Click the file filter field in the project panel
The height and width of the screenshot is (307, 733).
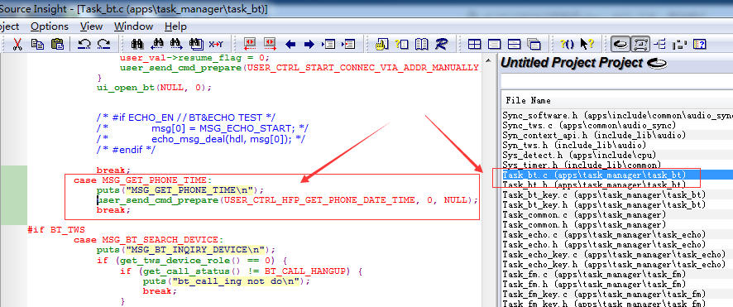[616, 81]
